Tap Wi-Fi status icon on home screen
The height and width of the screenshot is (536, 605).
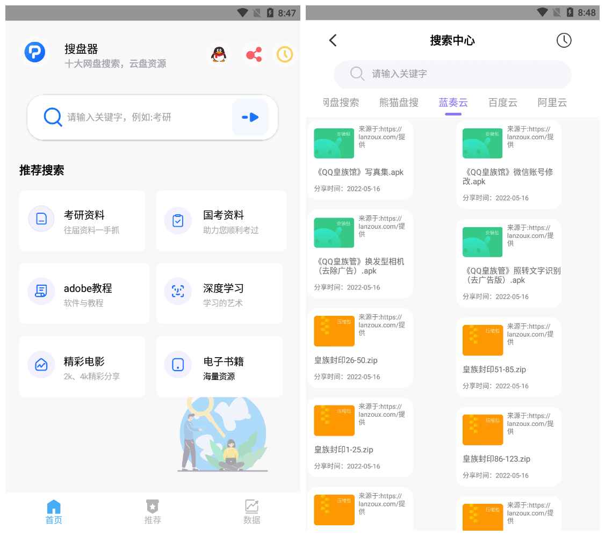242,13
